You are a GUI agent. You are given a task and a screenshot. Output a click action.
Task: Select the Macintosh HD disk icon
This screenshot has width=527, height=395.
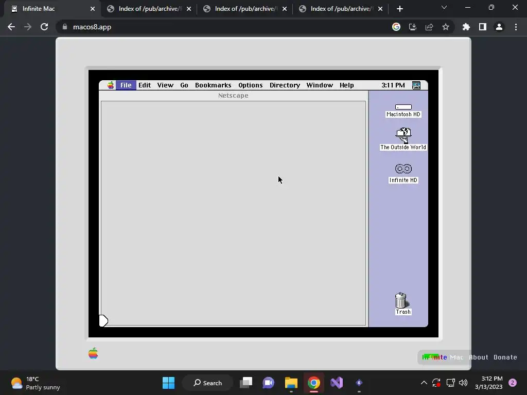[403, 111]
